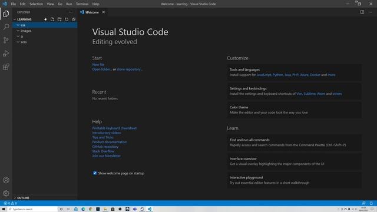Click the feedback icon in status bar
377x212 pixels.
click(363, 203)
